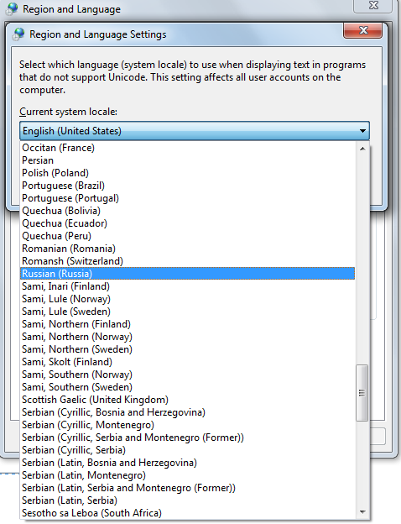This screenshot has height=524, width=401.
Task: Close the Region and Language Settings dialog
Action: tap(363, 30)
